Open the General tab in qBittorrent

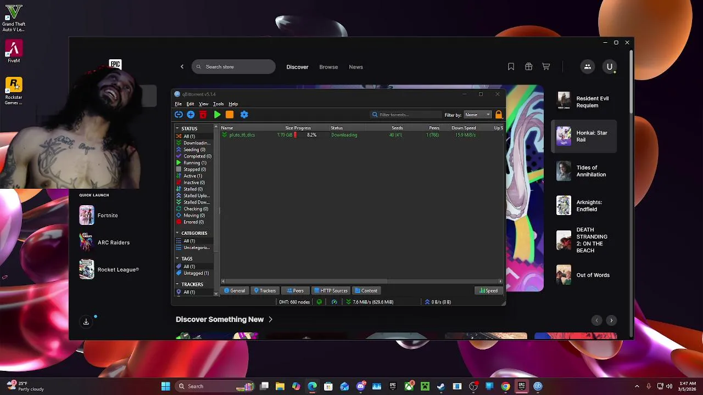[x=235, y=291]
